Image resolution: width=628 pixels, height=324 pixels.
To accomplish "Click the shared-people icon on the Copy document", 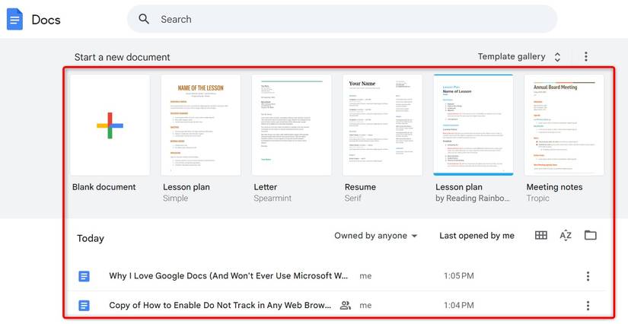I will point(346,306).
